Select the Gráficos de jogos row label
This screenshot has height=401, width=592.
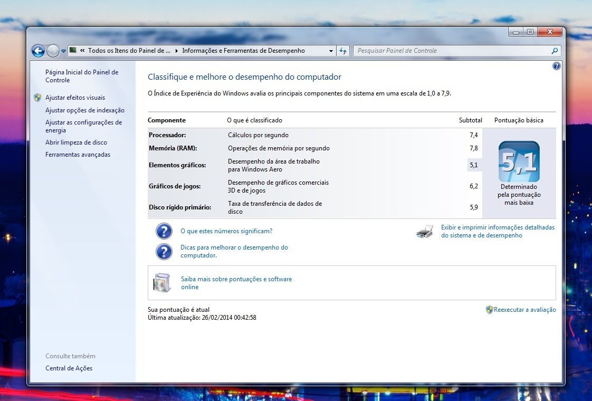tap(175, 186)
